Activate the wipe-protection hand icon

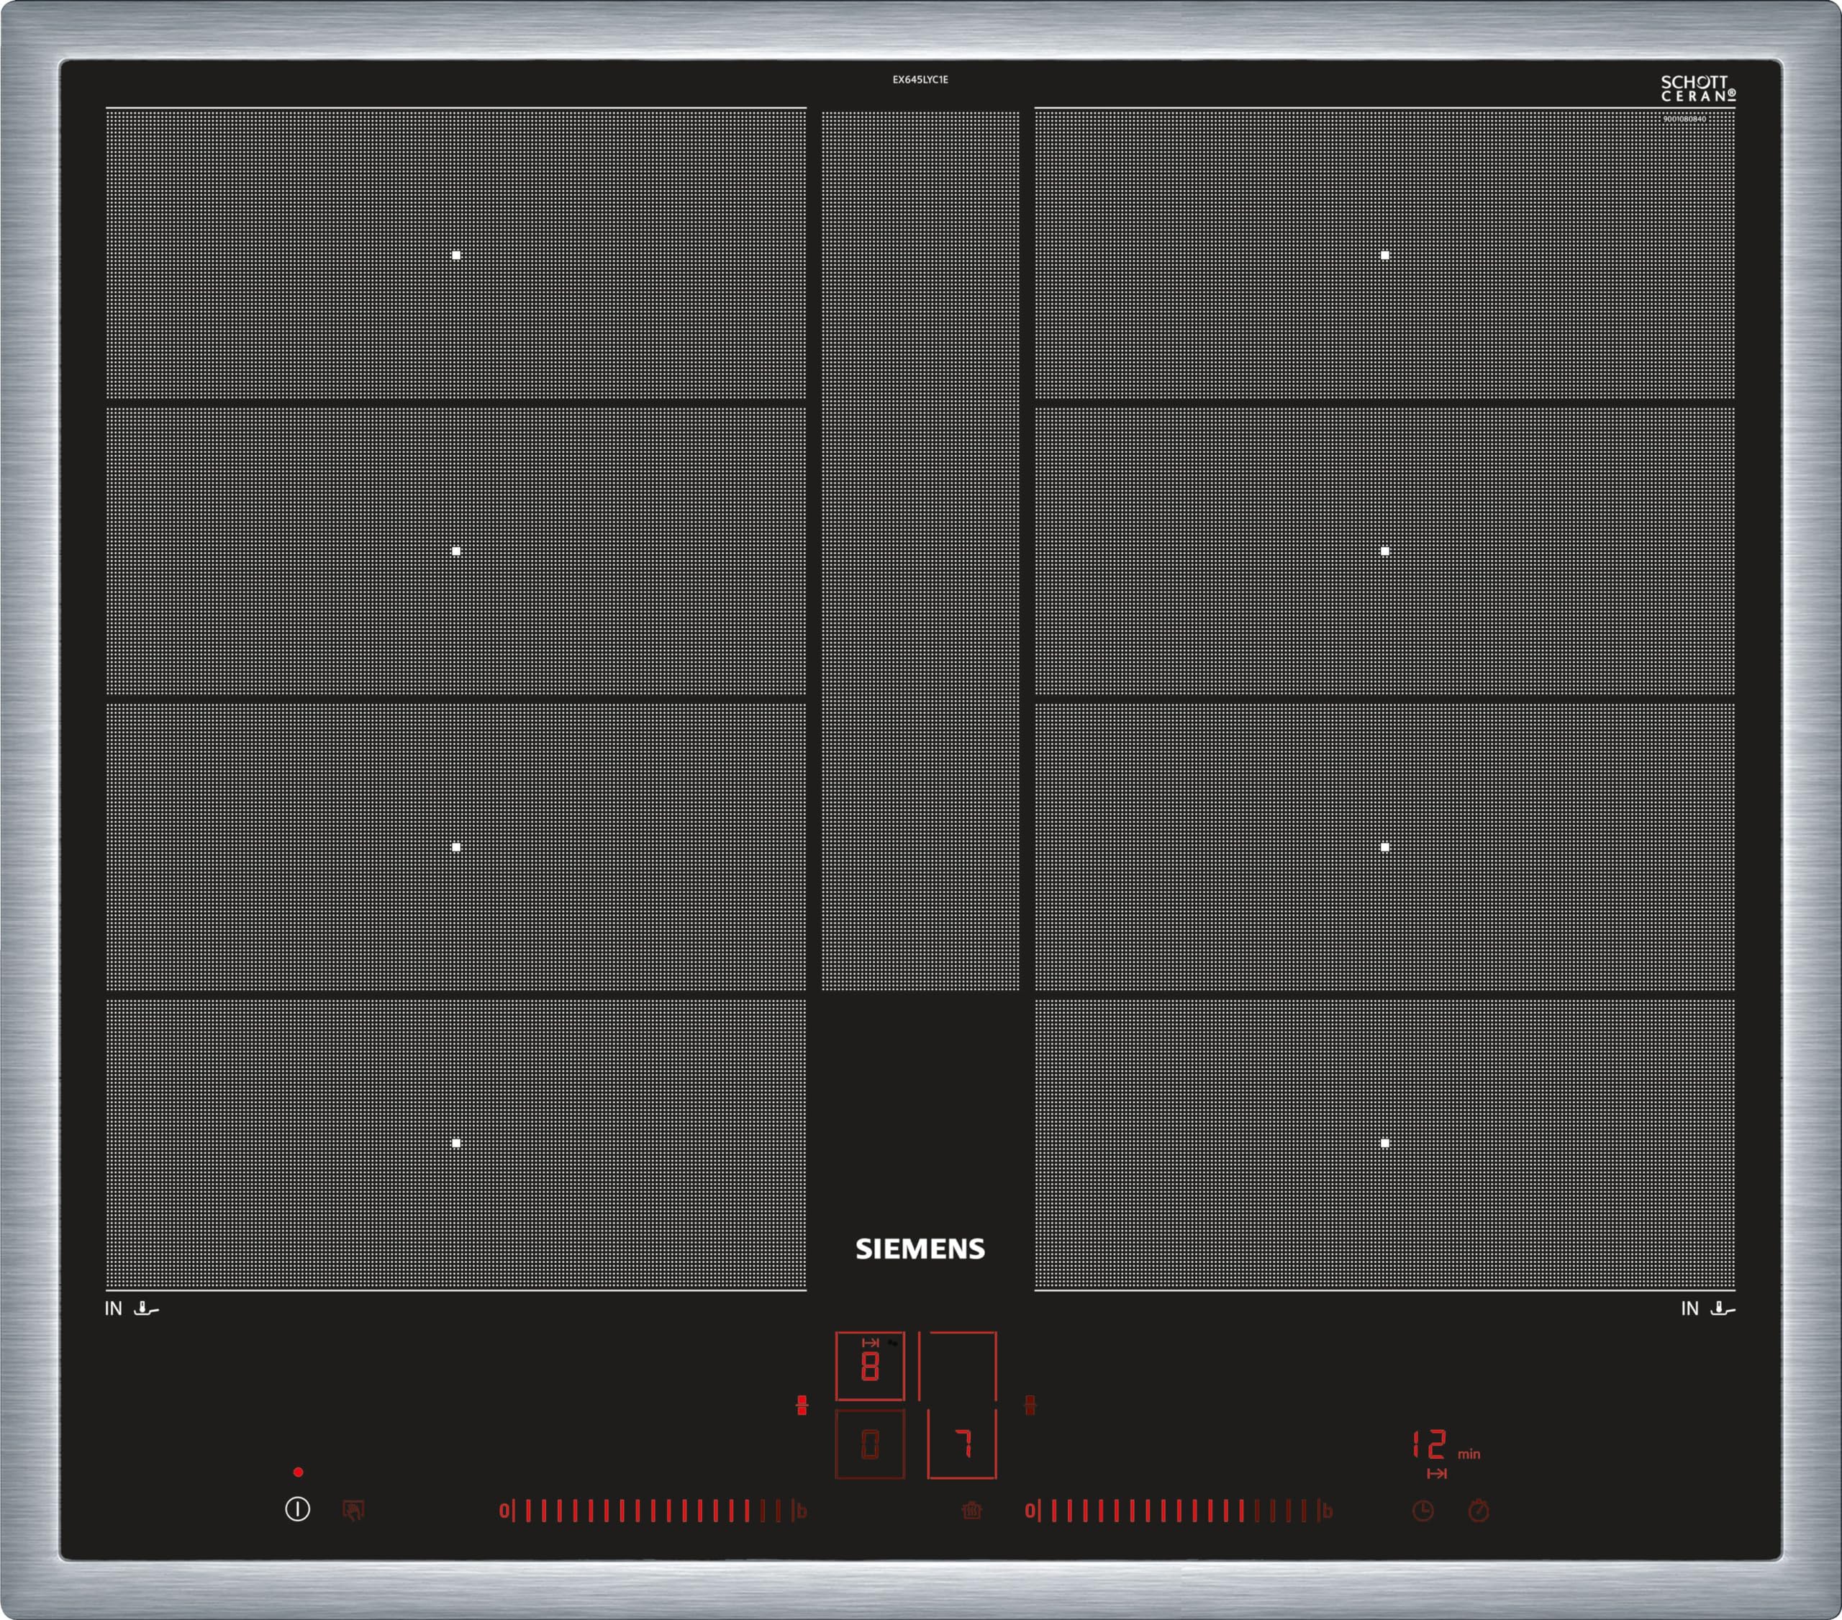pyautogui.click(x=353, y=1510)
